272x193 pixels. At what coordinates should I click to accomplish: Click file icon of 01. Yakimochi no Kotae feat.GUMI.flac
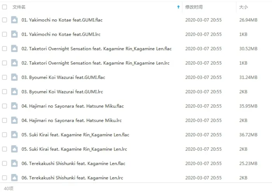(x=14, y=20)
